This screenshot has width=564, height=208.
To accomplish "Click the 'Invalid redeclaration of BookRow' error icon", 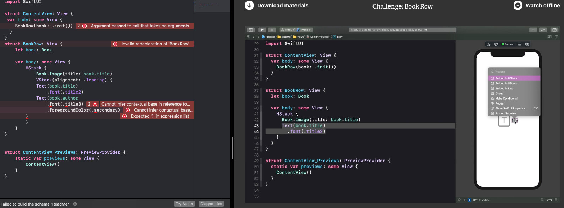I will click(x=115, y=44).
